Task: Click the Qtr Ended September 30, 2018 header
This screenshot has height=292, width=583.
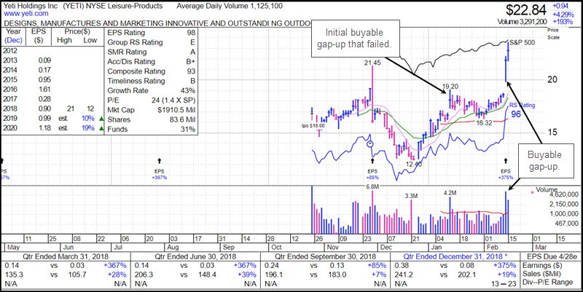Action: (x=325, y=257)
